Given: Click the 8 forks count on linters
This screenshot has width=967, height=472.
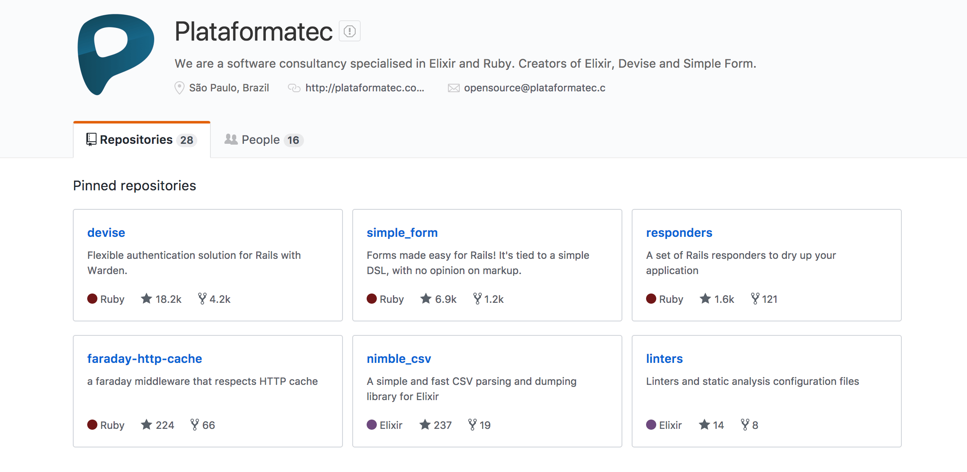Looking at the screenshot, I should [755, 425].
